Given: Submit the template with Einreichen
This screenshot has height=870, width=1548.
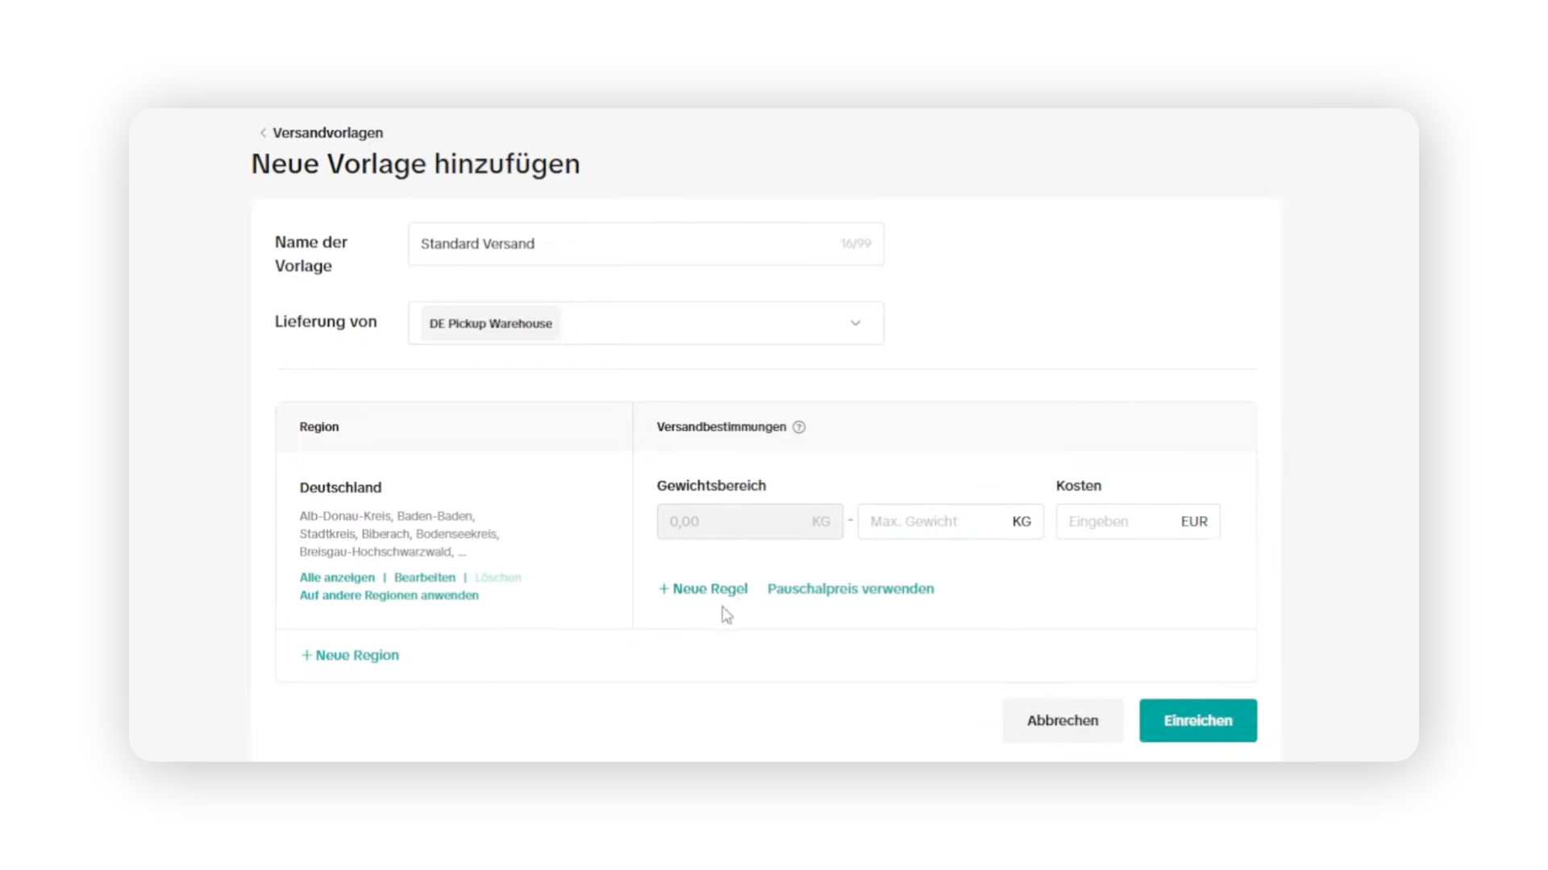Looking at the screenshot, I should click(1198, 720).
